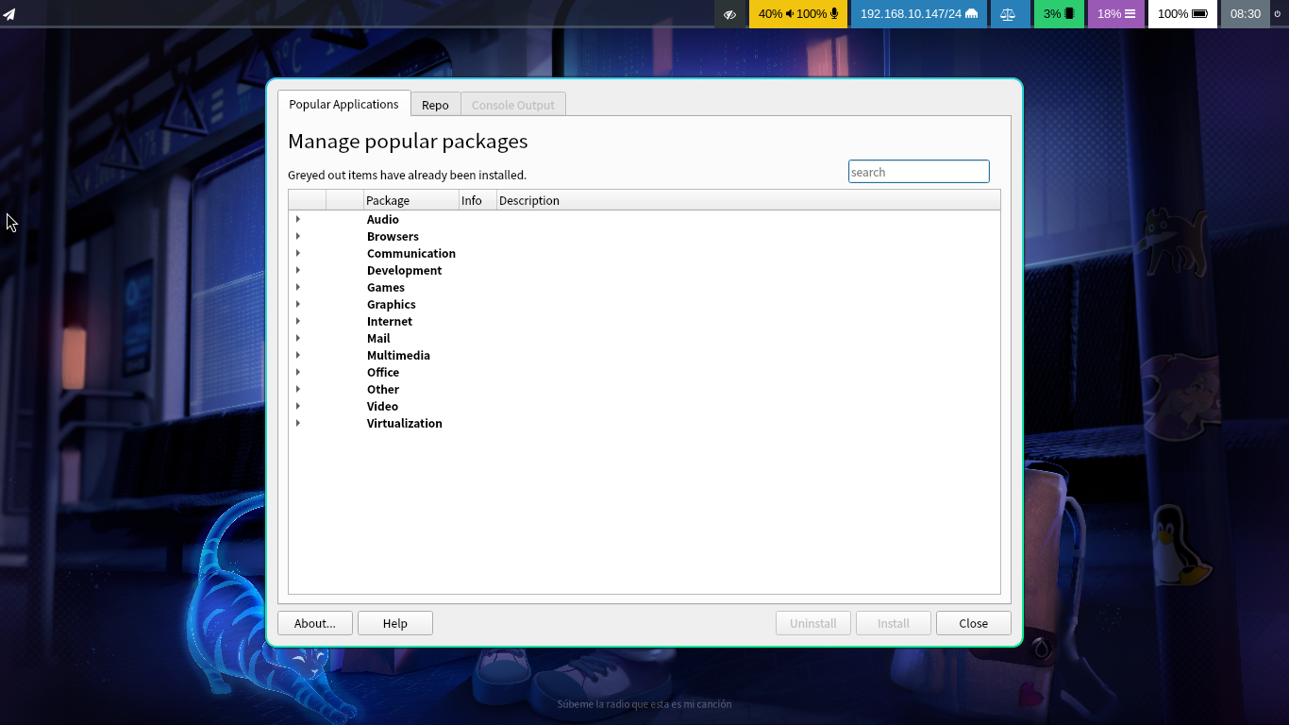Open the About... dialog button
The image size is (1289, 725).
tap(315, 623)
